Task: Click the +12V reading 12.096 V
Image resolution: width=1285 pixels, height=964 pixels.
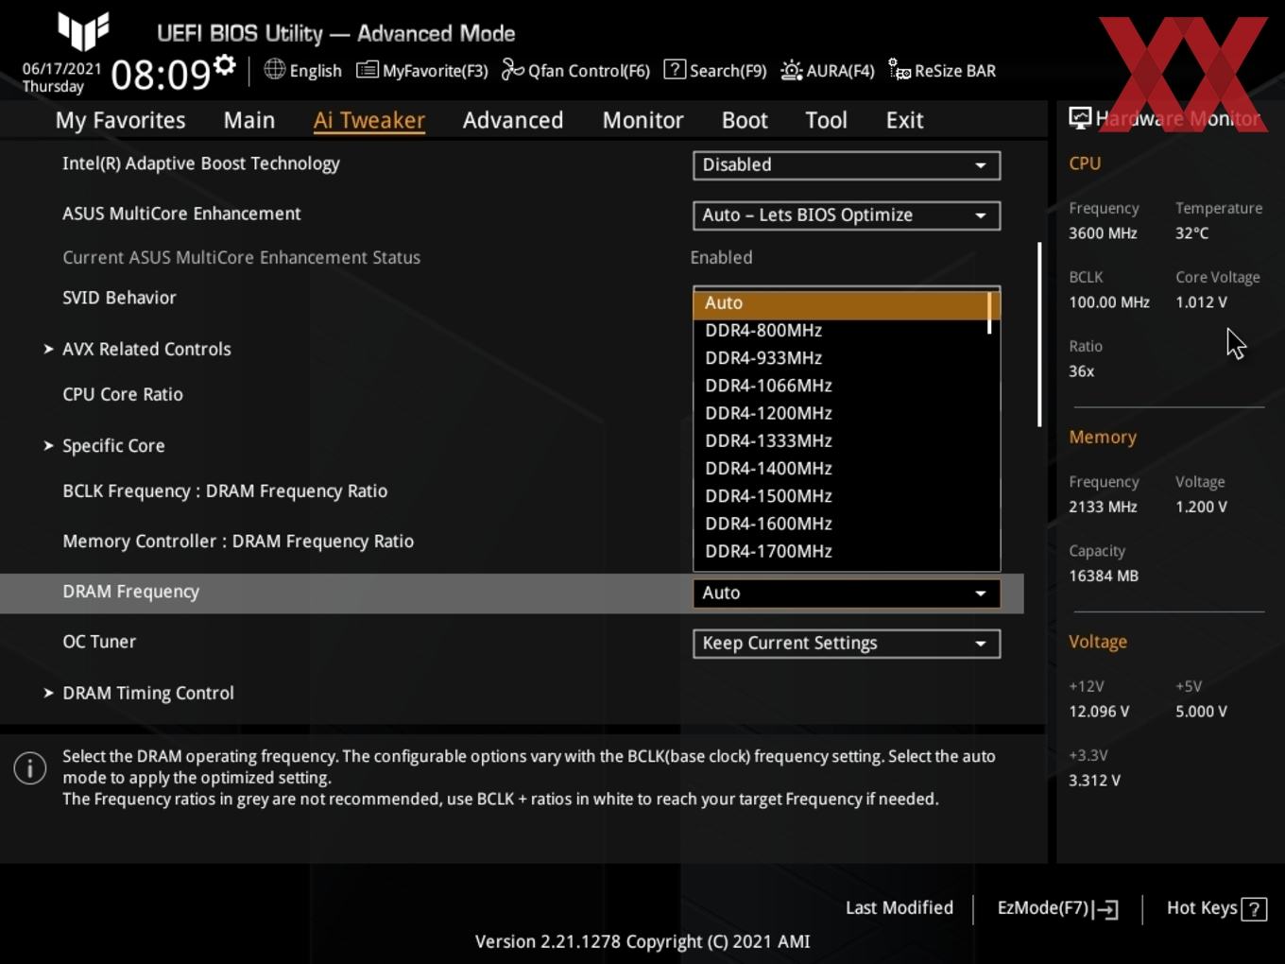Action: click(x=1099, y=712)
